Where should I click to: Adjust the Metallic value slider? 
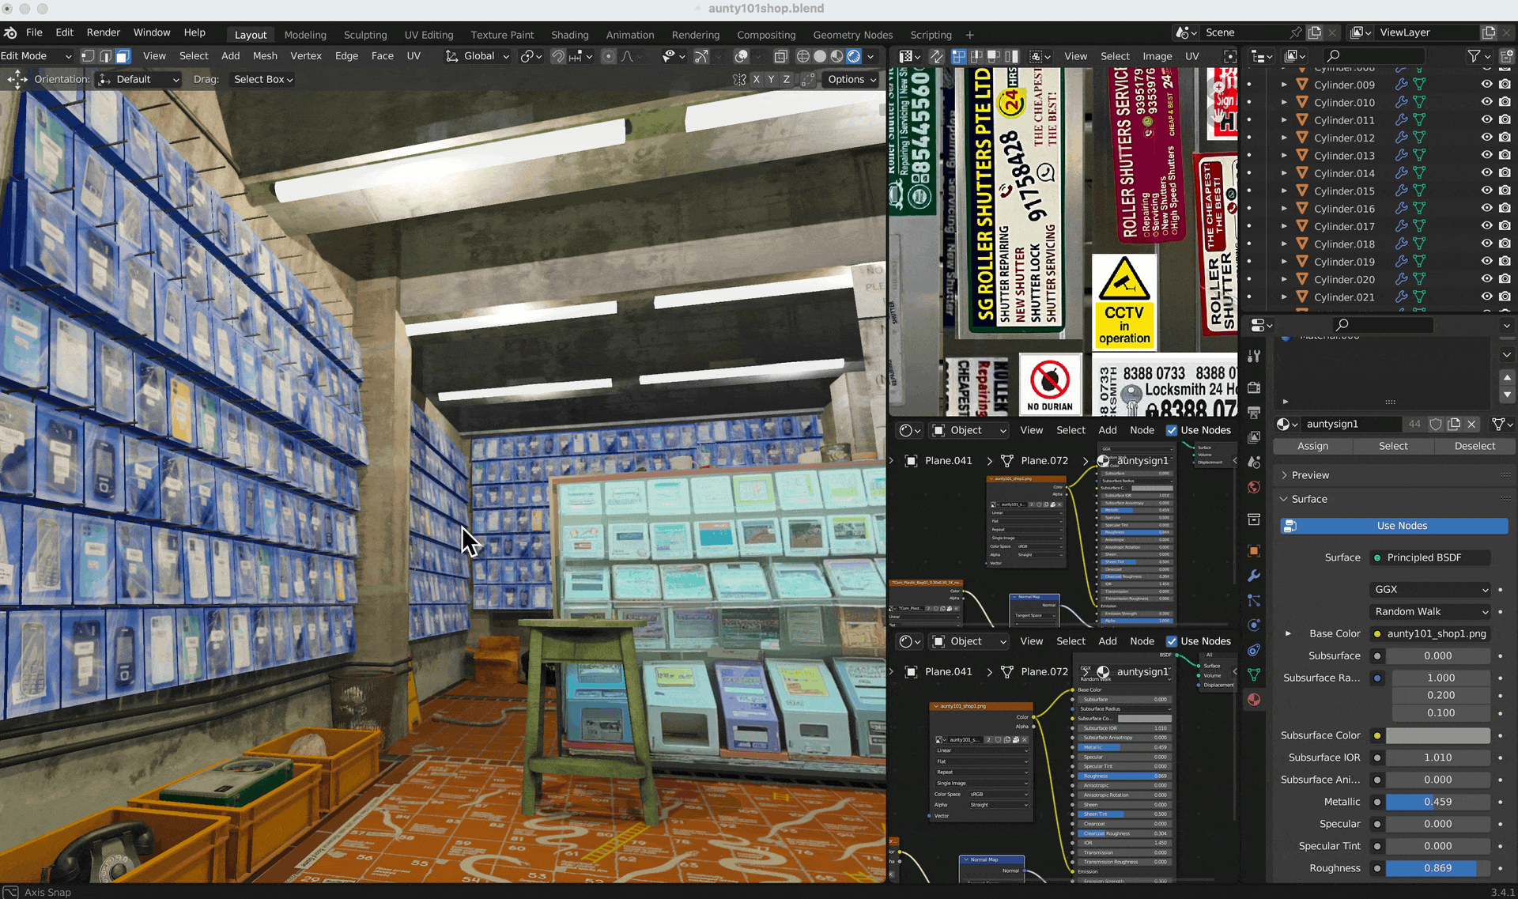tap(1437, 802)
